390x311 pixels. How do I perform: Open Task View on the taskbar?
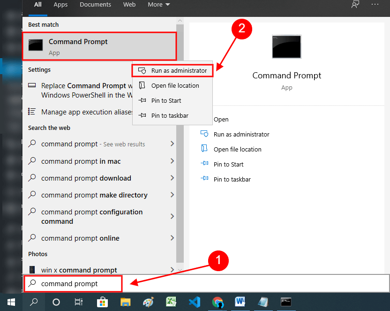click(x=79, y=302)
